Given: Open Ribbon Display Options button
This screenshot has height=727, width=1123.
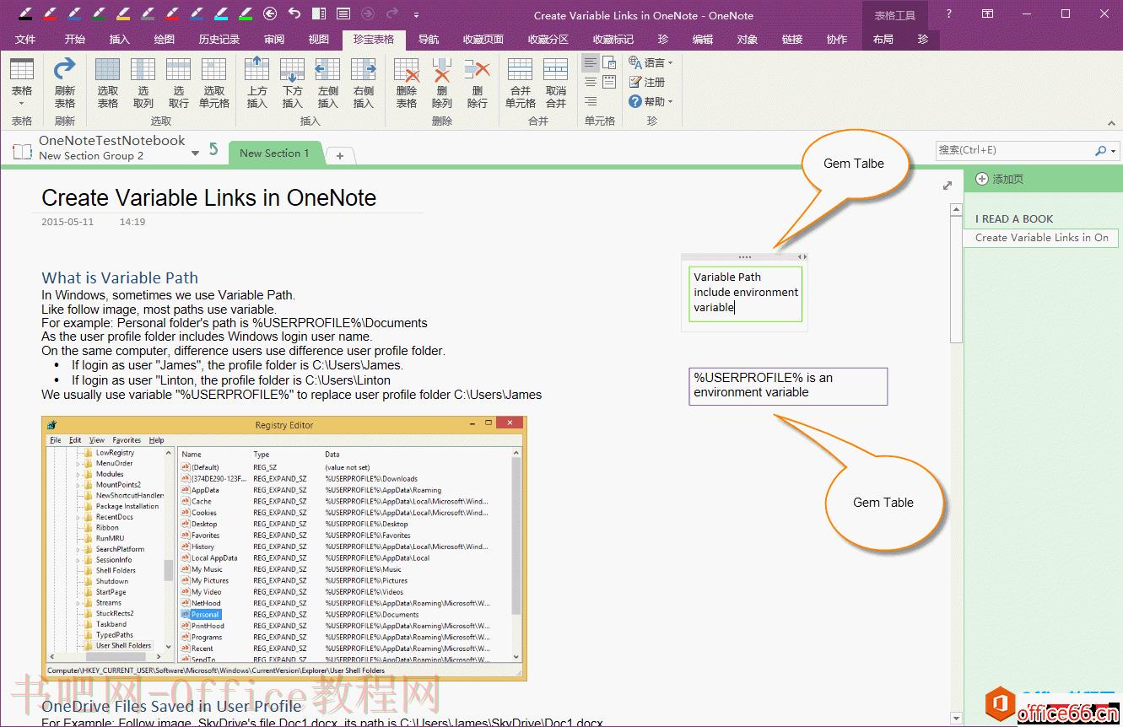Looking at the screenshot, I should point(987,13).
